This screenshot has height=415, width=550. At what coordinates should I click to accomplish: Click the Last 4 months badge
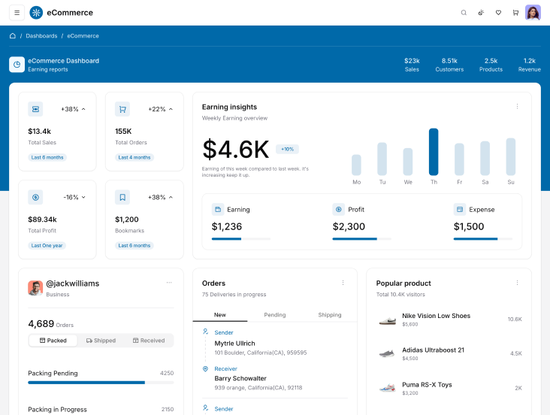point(134,157)
